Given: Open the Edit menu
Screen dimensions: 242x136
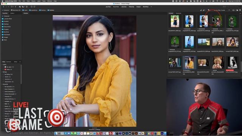Looking at the screenshot, I should click(x=24, y=1).
